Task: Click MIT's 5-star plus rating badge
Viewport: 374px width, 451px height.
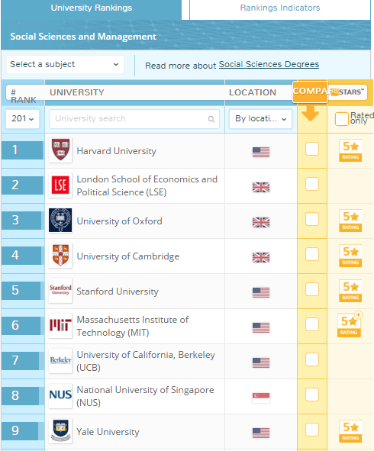Action: click(x=350, y=324)
